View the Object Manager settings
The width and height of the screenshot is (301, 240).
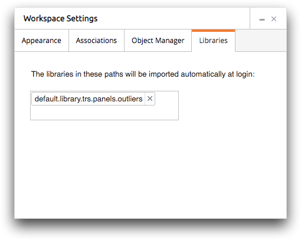coord(158,41)
